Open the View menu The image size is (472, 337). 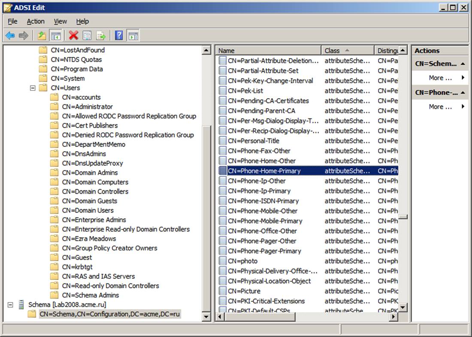60,21
